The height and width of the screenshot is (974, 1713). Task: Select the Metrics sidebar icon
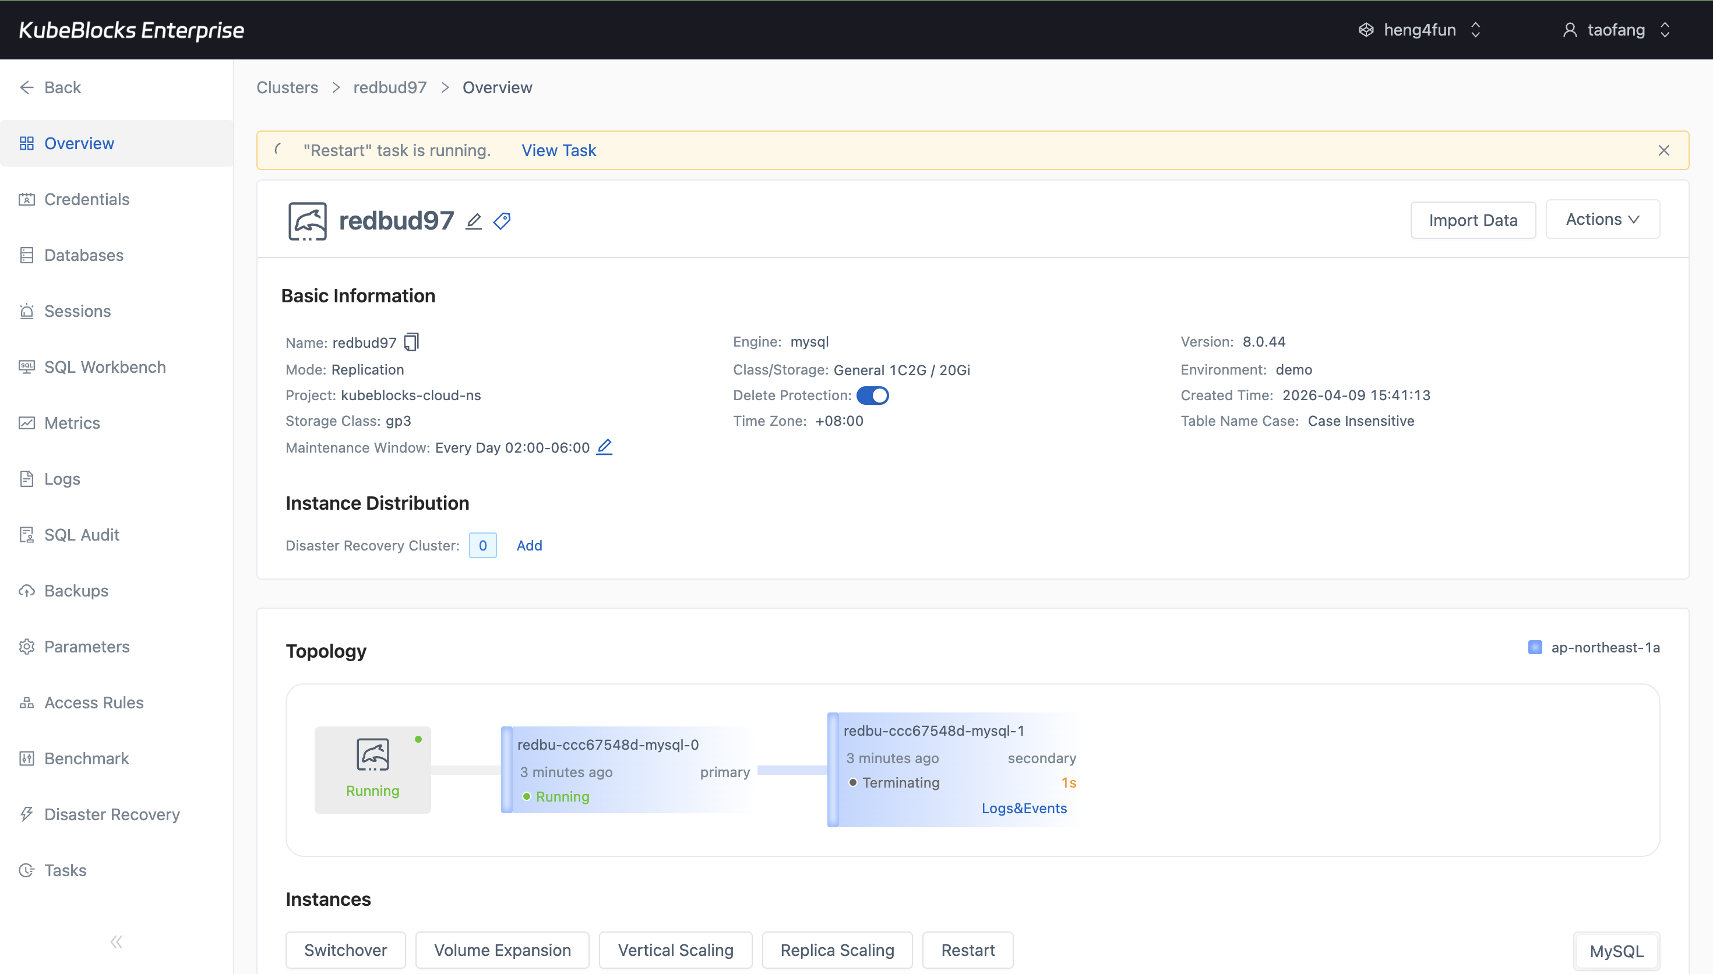pyautogui.click(x=27, y=423)
